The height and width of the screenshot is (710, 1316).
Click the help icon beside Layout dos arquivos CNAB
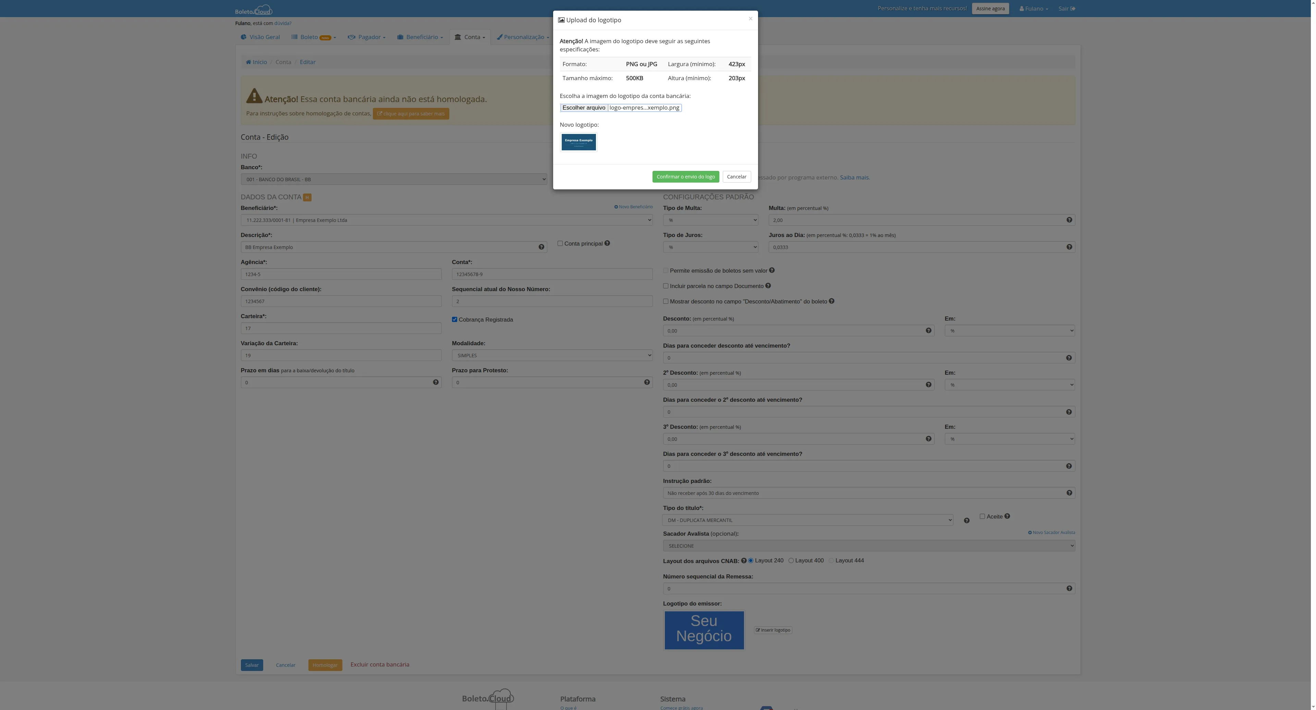744,560
